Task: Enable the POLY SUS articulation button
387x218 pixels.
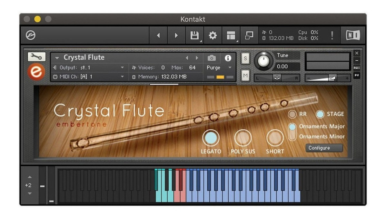Action: pos(243,138)
